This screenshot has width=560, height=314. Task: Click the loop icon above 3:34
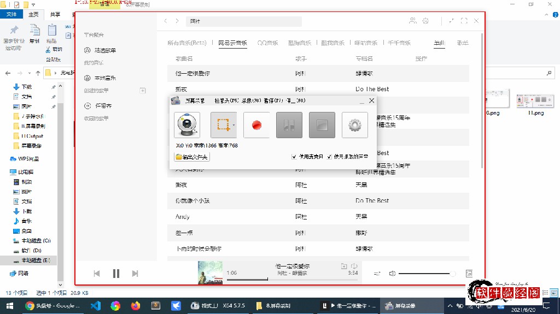pos(354,266)
